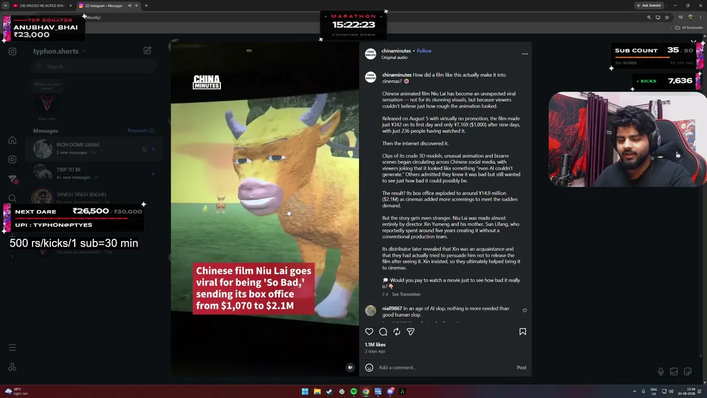Open the sticker picker icon in chat
The height and width of the screenshot is (398, 707).
point(688,372)
